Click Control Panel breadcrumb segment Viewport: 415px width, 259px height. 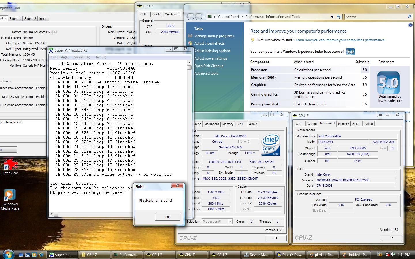[x=229, y=17]
